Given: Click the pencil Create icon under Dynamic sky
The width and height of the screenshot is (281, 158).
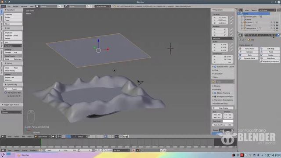Looking at the screenshot, I should tap(6, 89).
